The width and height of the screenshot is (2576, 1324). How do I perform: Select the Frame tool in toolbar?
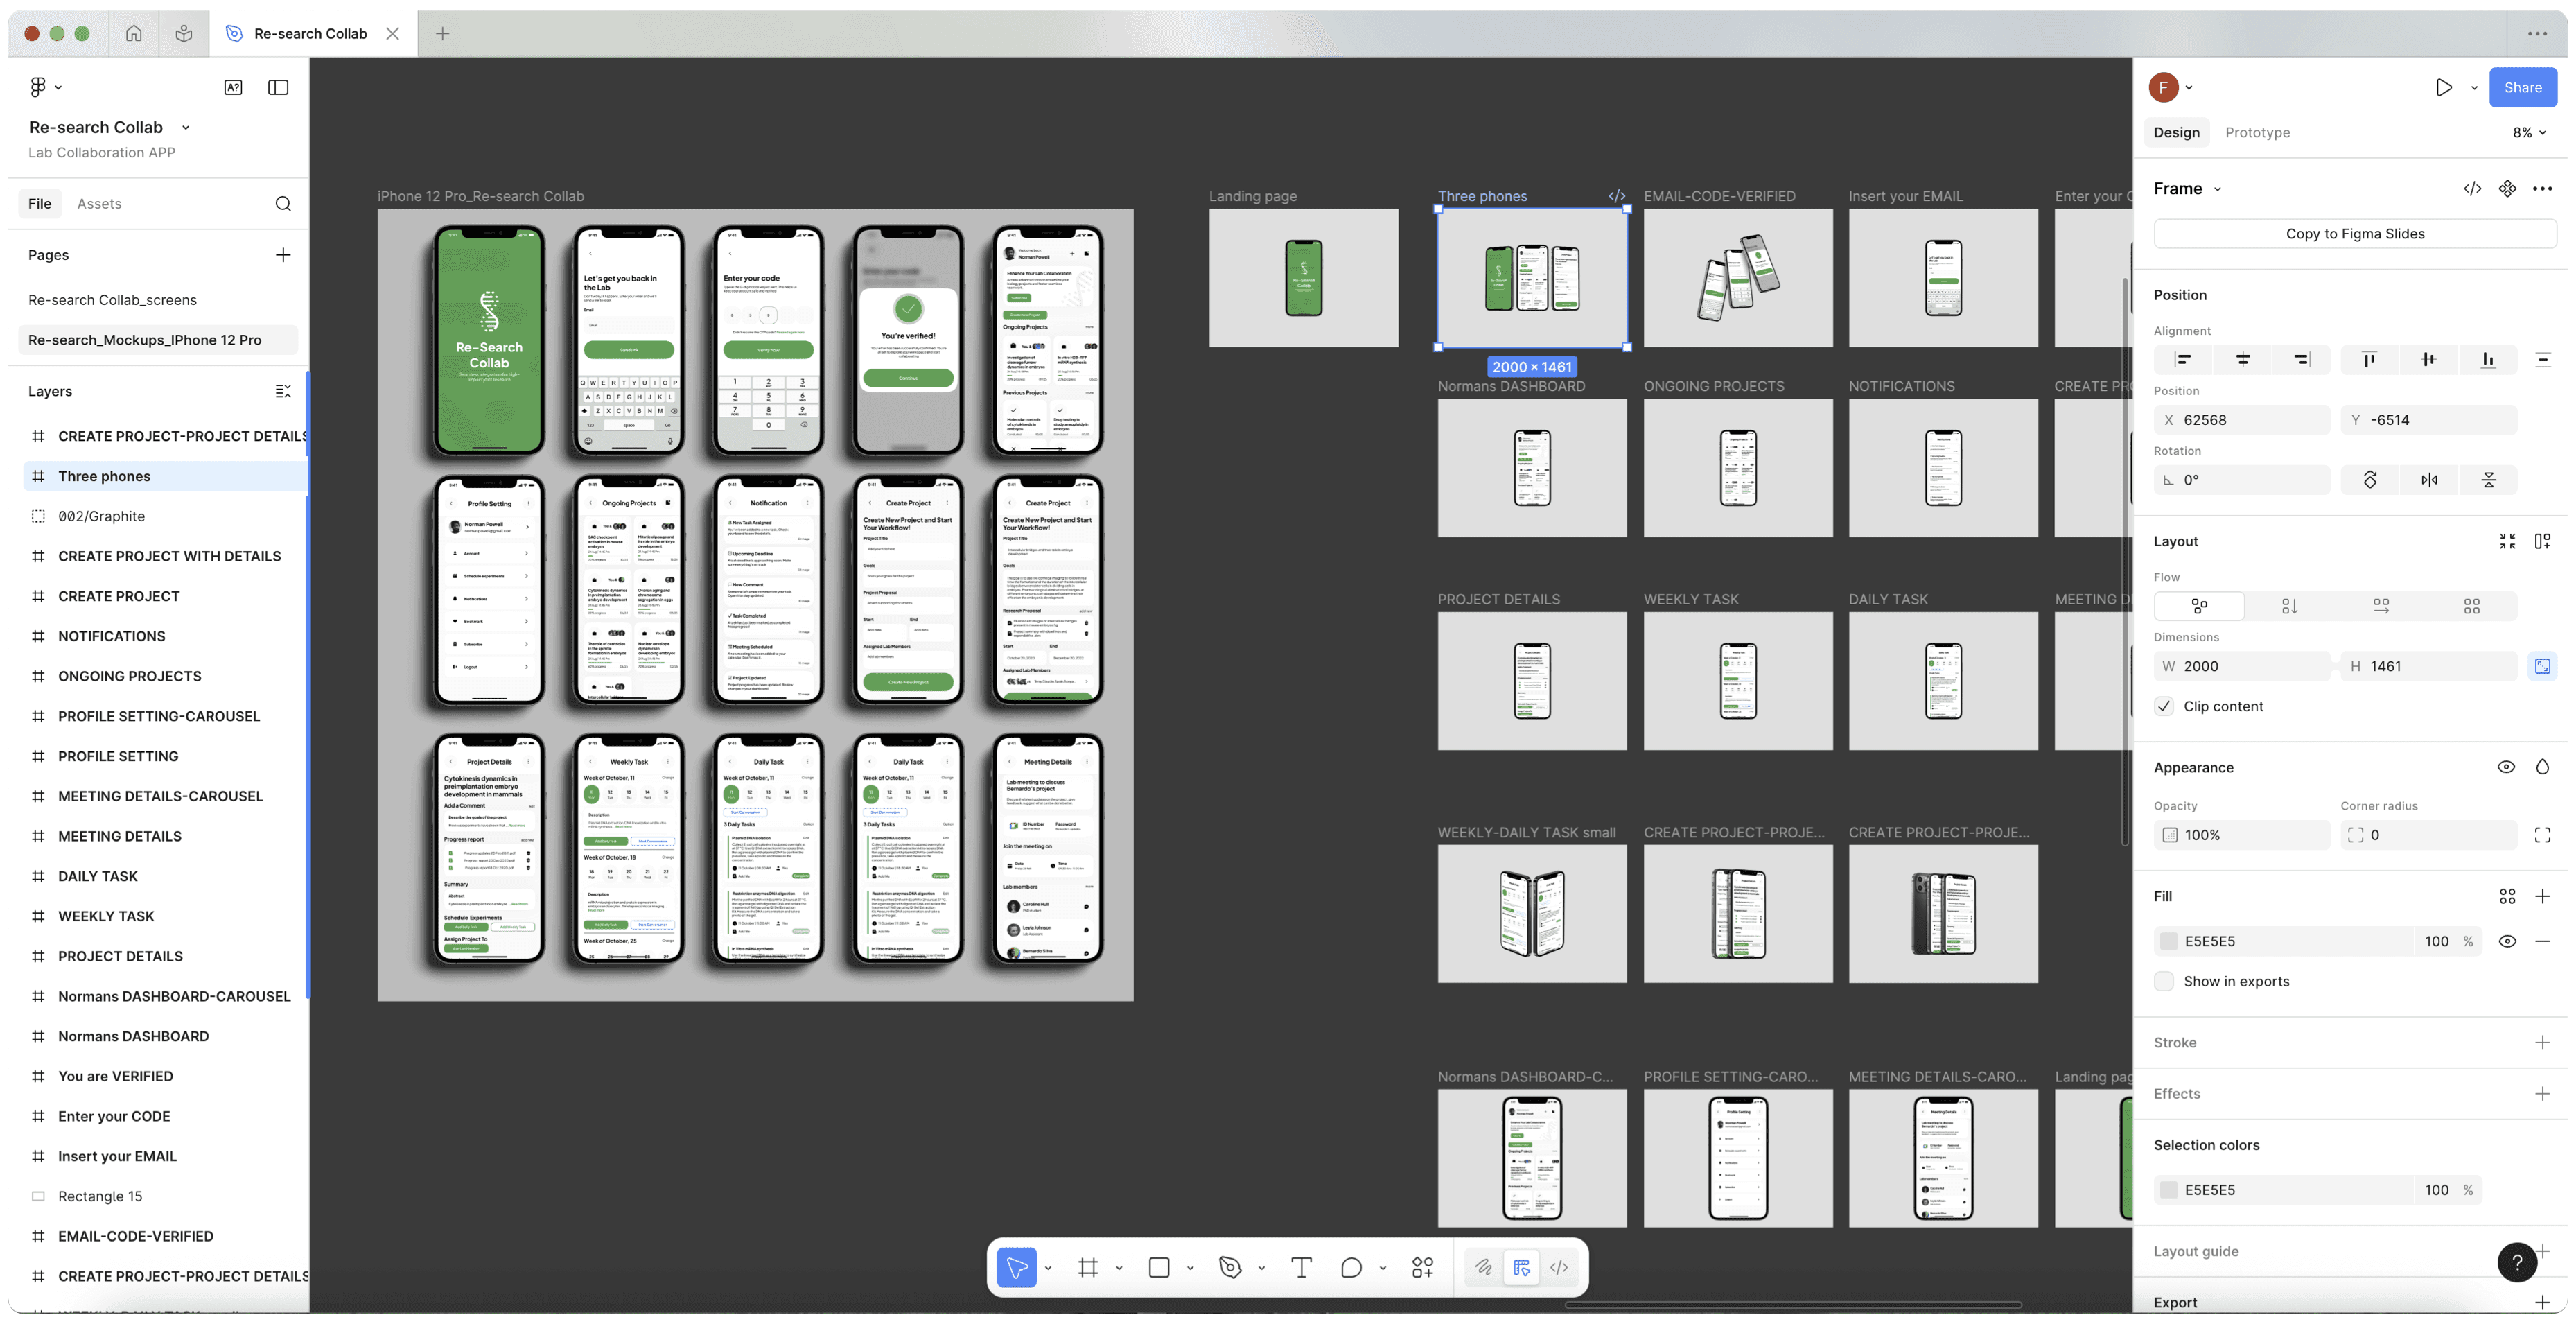point(1088,1267)
